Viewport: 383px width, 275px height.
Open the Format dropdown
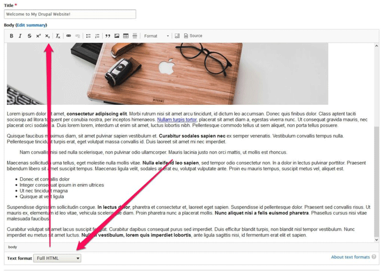click(x=156, y=36)
